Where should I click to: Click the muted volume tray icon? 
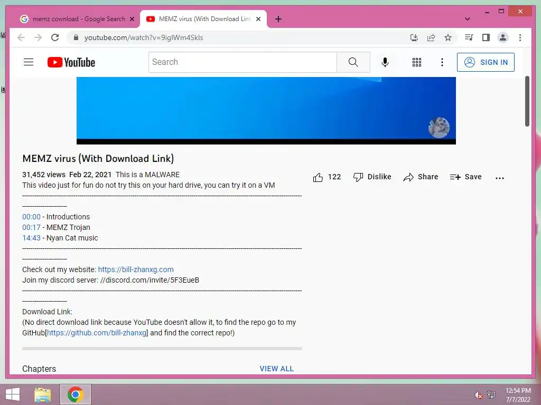[x=479, y=395]
